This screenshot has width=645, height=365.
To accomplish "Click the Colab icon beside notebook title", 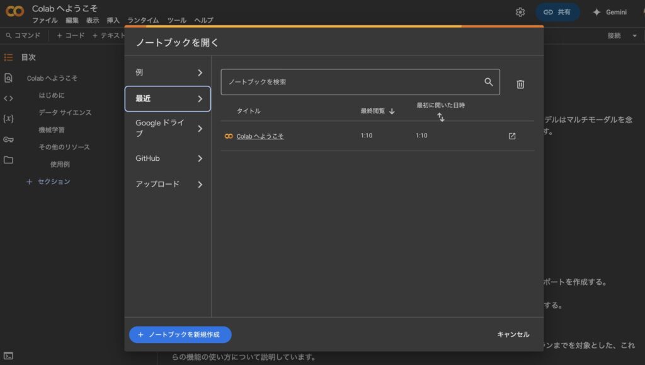I will click(229, 136).
